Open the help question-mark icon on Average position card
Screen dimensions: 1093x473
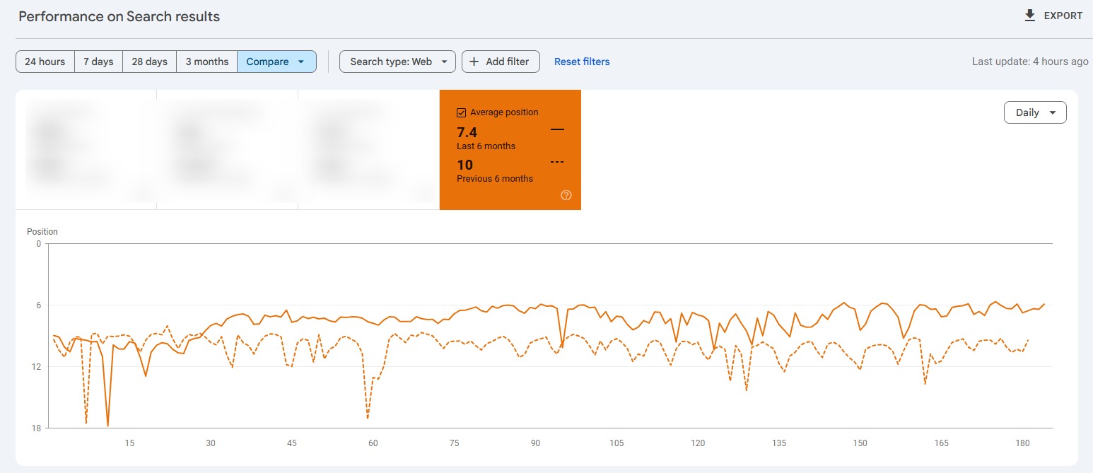tap(566, 195)
